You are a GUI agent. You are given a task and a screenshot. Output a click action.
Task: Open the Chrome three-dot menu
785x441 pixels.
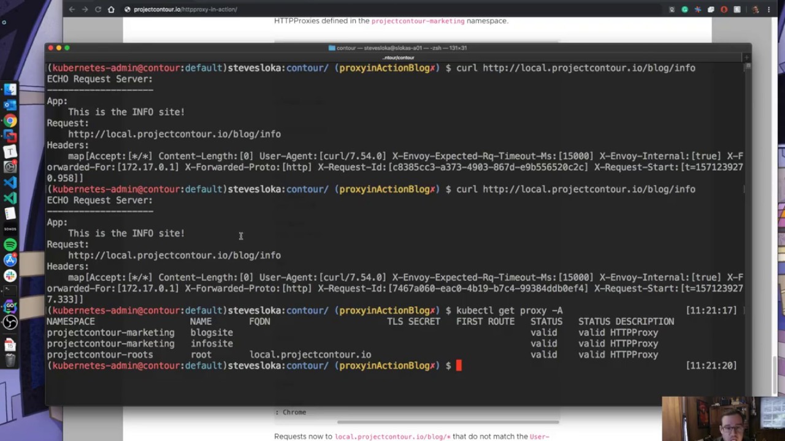769,9
